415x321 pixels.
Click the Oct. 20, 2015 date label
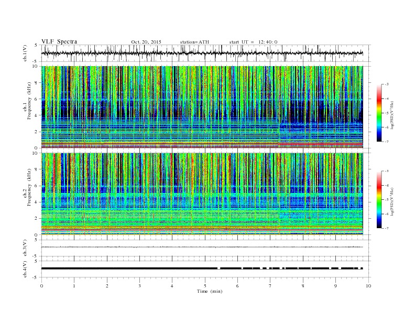[x=146, y=42]
